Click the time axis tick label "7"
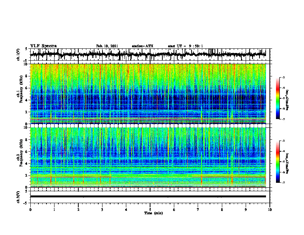 tap(198, 210)
